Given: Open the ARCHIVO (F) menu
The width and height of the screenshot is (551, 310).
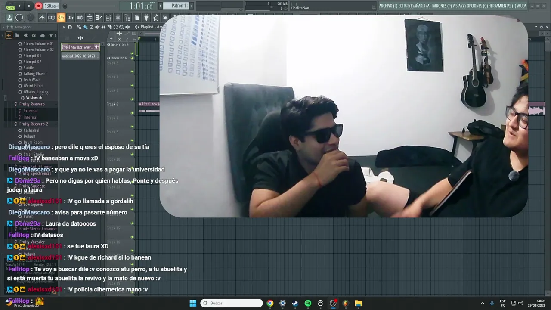Looking at the screenshot, I should pos(388,6).
